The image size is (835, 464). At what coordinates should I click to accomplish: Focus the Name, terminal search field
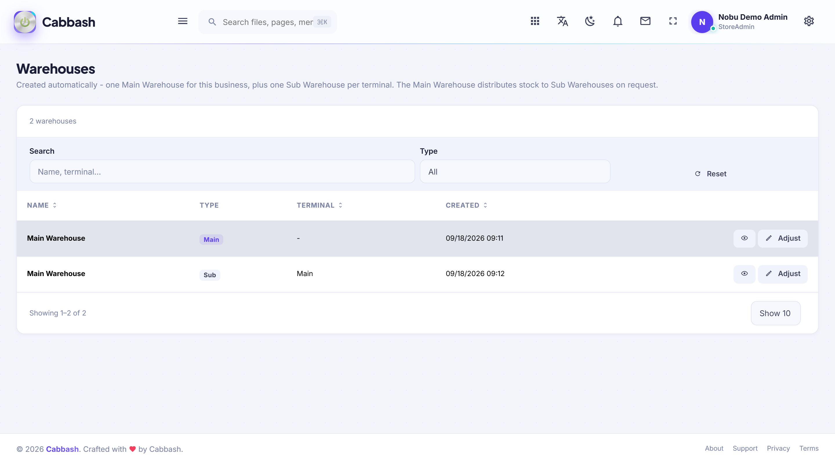pyautogui.click(x=222, y=171)
